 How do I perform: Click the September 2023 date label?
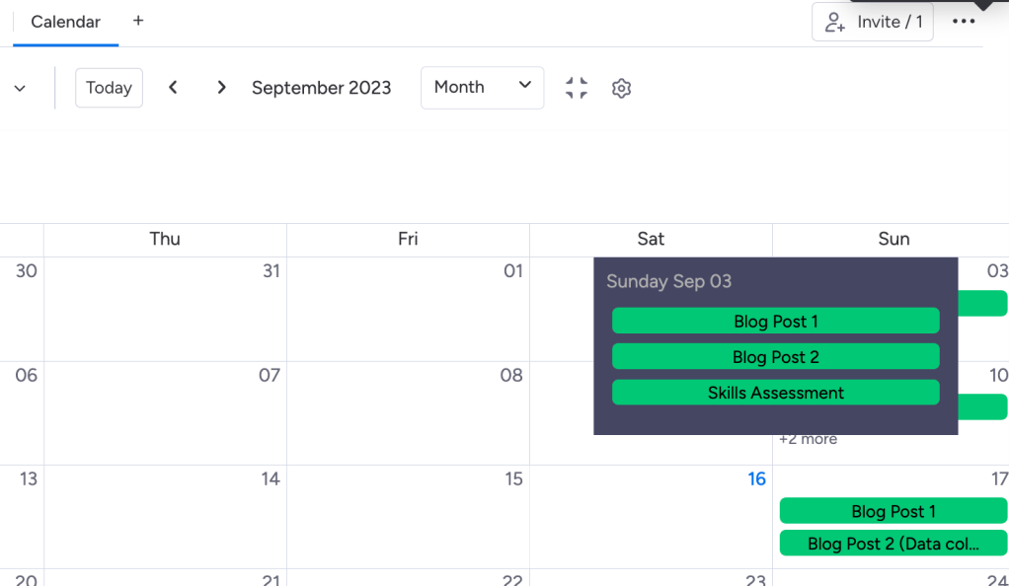click(321, 88)
